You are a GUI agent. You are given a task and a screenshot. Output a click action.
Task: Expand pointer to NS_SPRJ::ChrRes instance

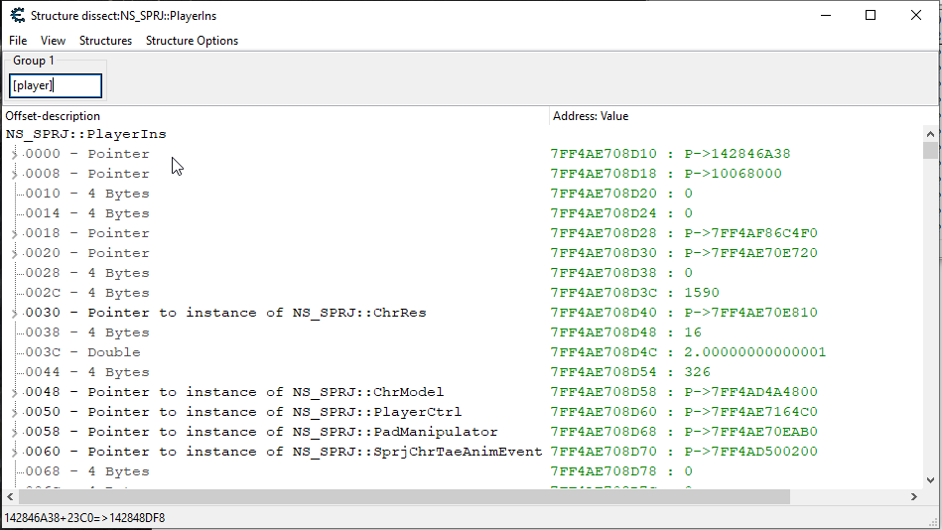pos(14,313)
